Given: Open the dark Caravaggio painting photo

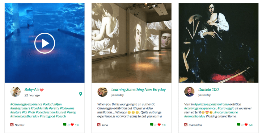Looking at the screenshot, I should [x=218, y=43].
